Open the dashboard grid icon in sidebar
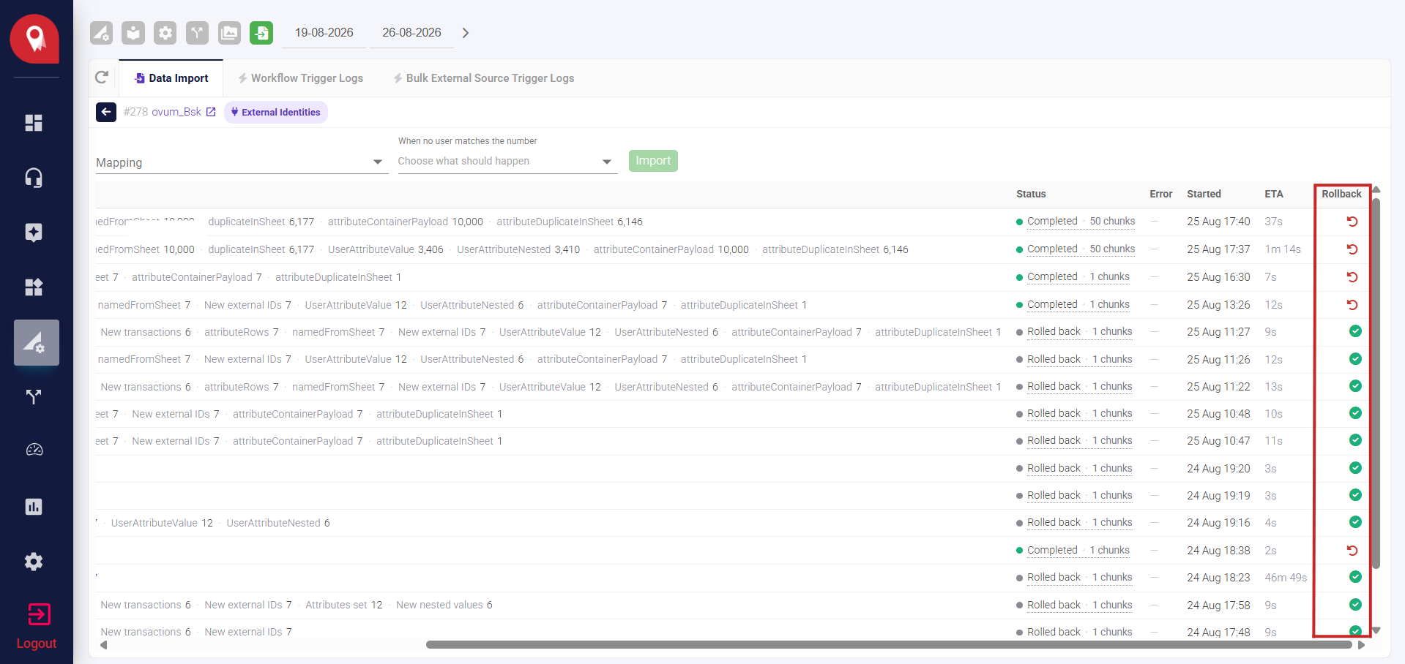Viewport: 1405px width, 664px height. [x=34, y=123]
